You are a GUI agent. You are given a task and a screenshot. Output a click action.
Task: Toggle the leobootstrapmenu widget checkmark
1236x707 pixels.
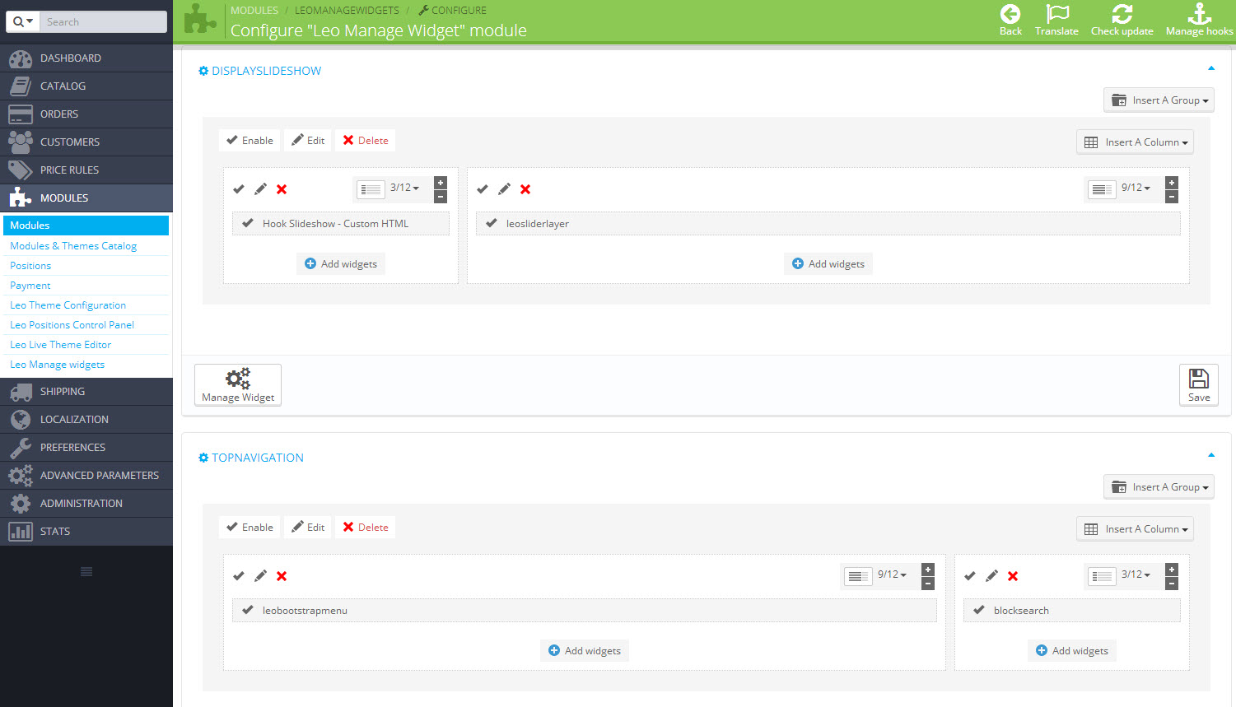(248, 610)
